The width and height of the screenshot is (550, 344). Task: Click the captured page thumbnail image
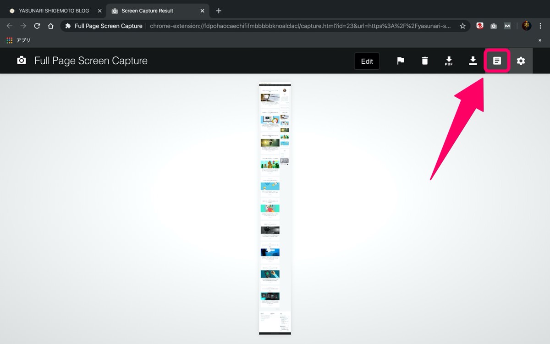click(x=275, y=208)
